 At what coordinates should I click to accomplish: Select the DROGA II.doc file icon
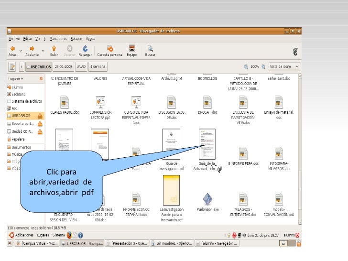[207, 102]
